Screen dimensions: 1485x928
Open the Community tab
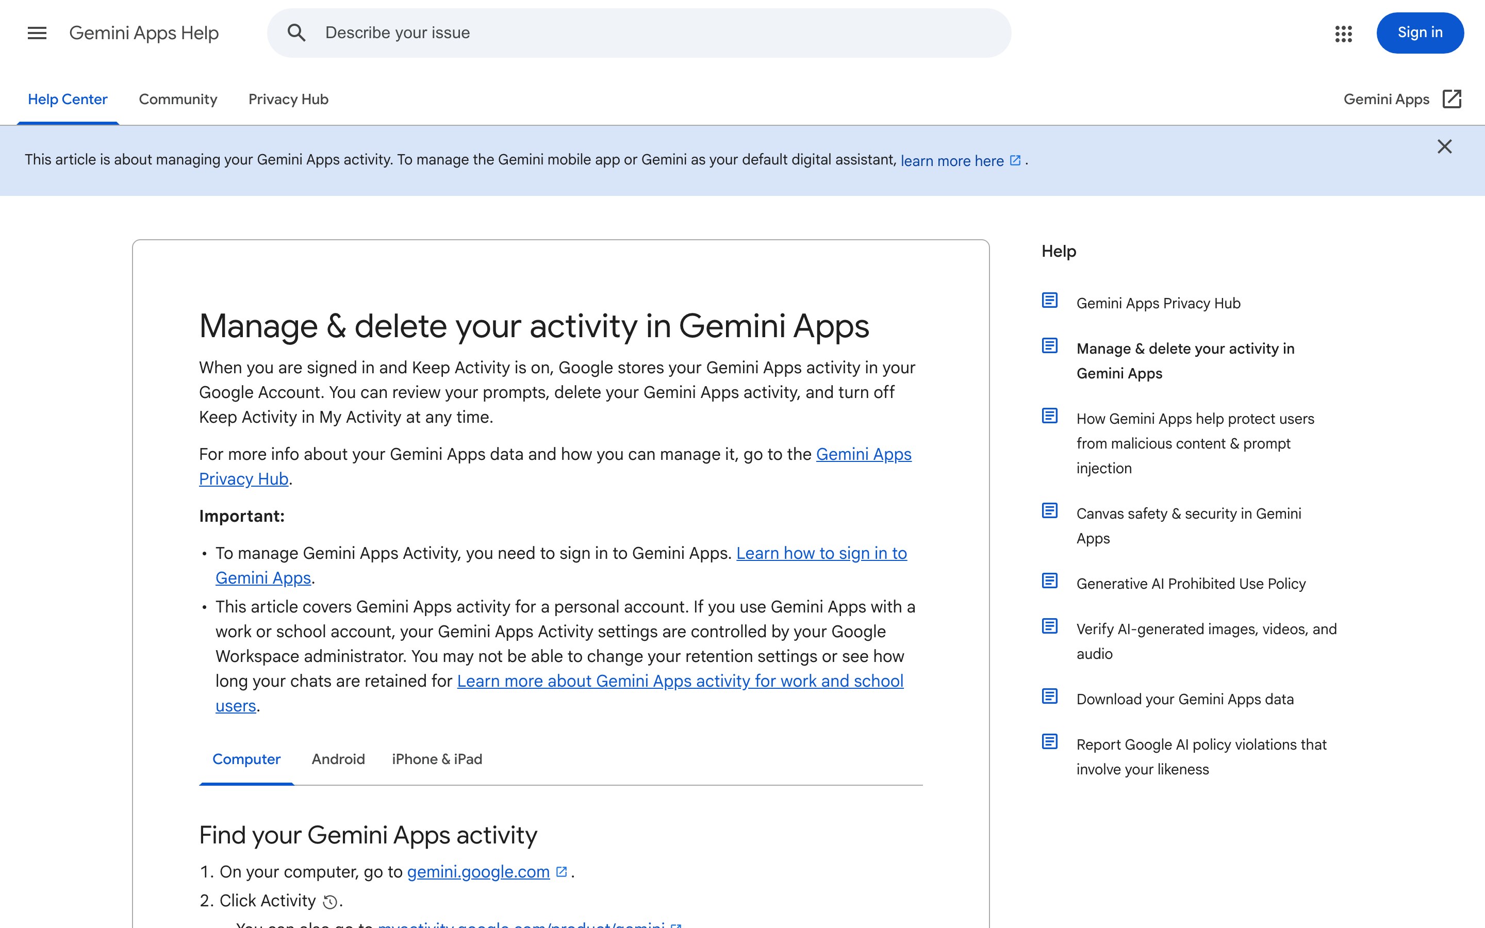click(x=178, y=100)
